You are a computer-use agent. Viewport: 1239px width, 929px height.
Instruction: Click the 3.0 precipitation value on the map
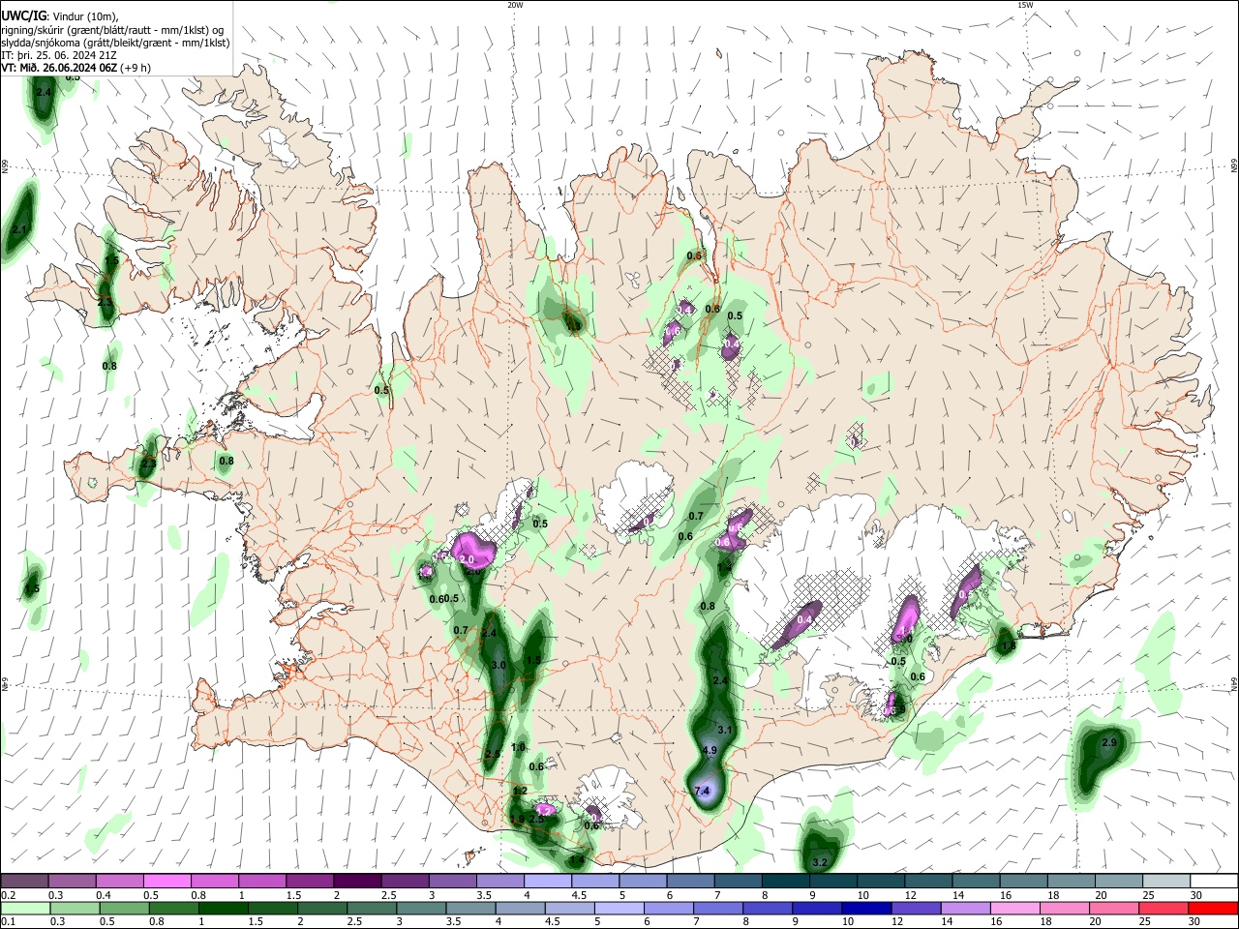tap(499, 666)
